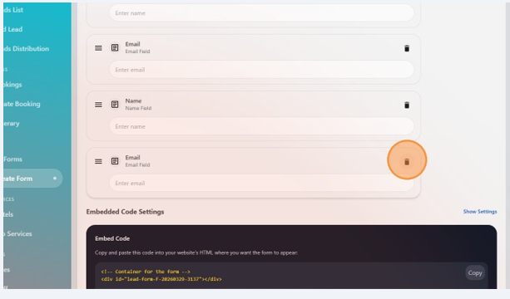Click the 'Container for the form' comment line
The width and height of the screenshot is (510, 299).
(146, 272)
